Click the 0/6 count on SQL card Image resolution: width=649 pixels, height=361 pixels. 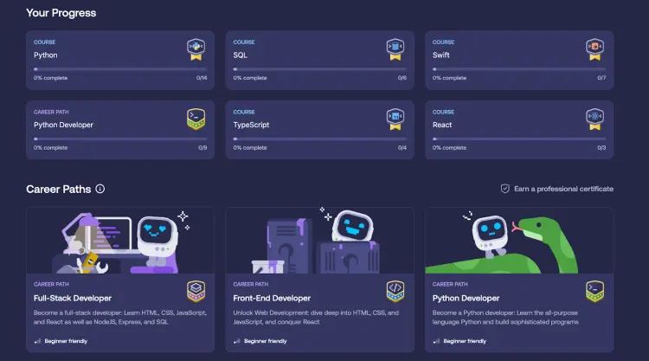point(402,78)
